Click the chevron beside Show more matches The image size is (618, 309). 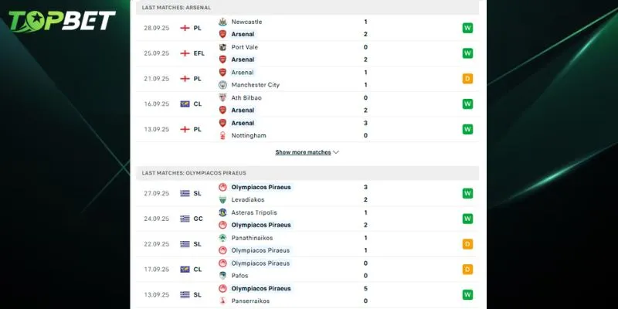pos(336,152)
